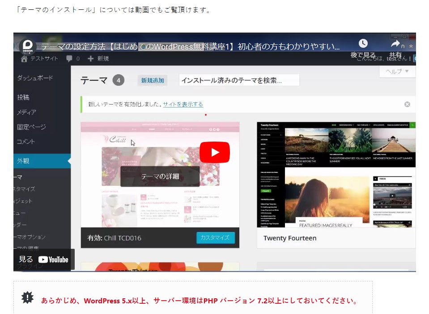Click the comments bubble icon
This screenshot has width=429, height=314.
69,59
